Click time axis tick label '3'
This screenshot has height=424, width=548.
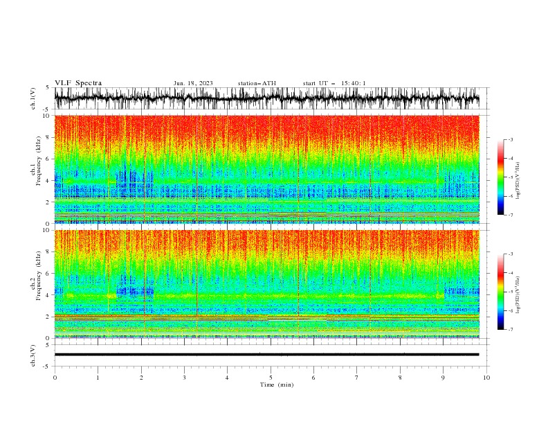[184, 378]
